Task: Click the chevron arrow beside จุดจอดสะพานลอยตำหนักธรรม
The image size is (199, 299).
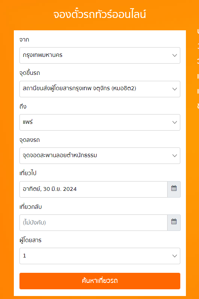Action: (175, 156)
